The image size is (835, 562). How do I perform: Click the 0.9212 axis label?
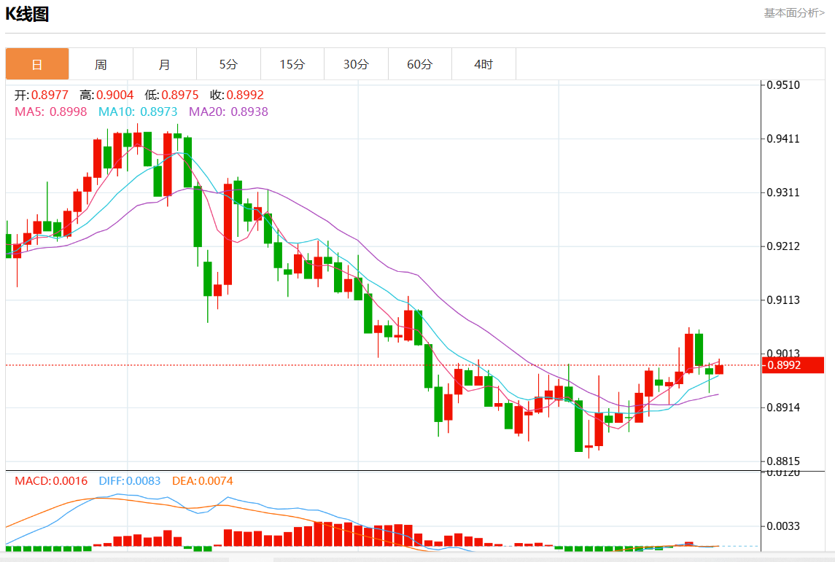point(782,246)
